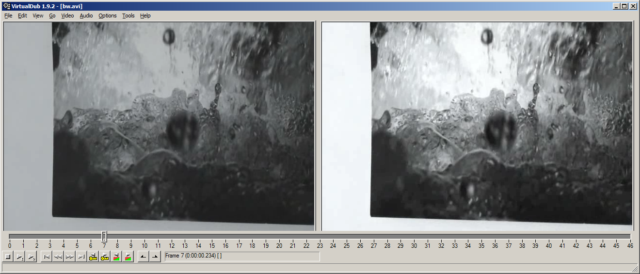Mark selection start (mark in)
The image size is (640, 274).
(144, 257)
